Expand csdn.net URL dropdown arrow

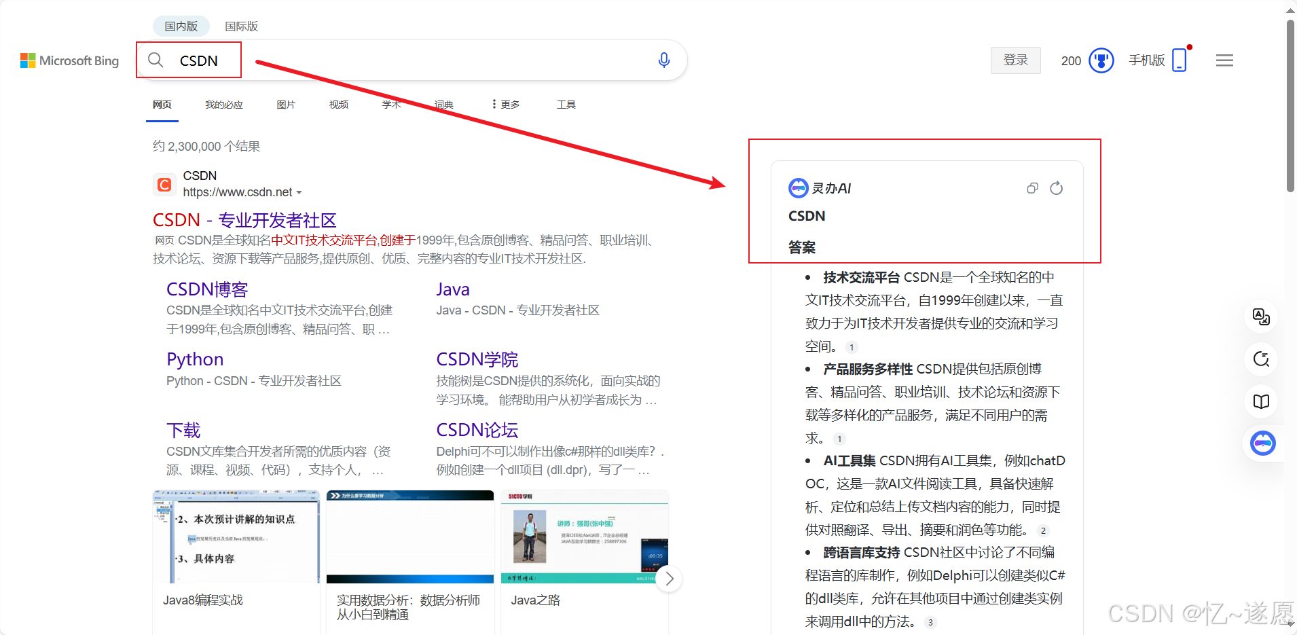click(x=299, y=193)
